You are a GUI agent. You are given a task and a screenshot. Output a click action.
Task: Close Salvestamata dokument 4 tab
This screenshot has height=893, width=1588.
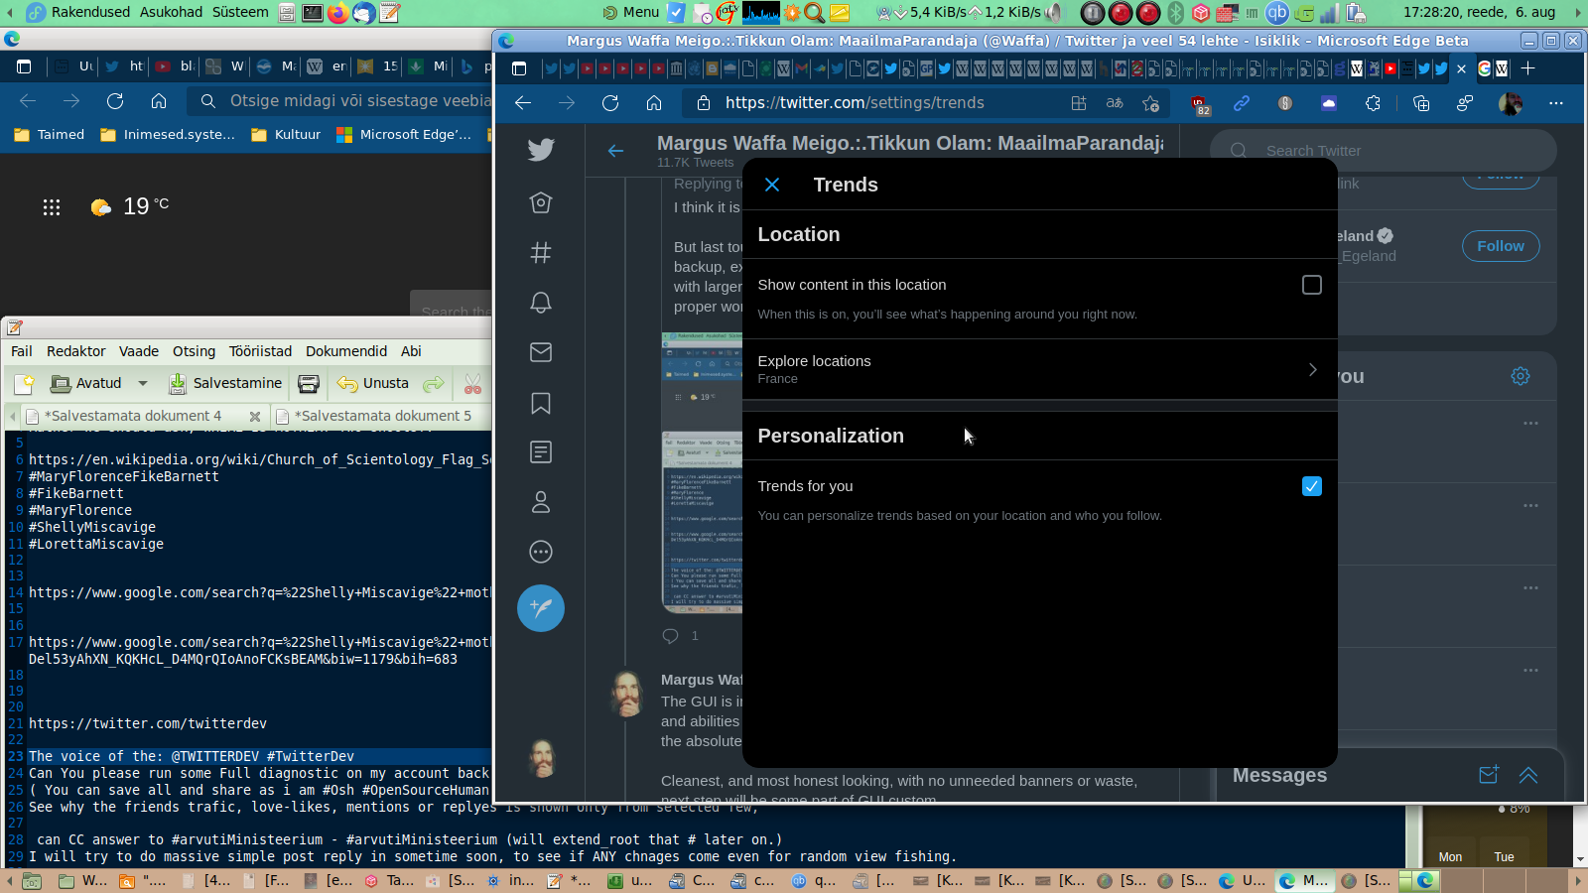click(255, 417)
